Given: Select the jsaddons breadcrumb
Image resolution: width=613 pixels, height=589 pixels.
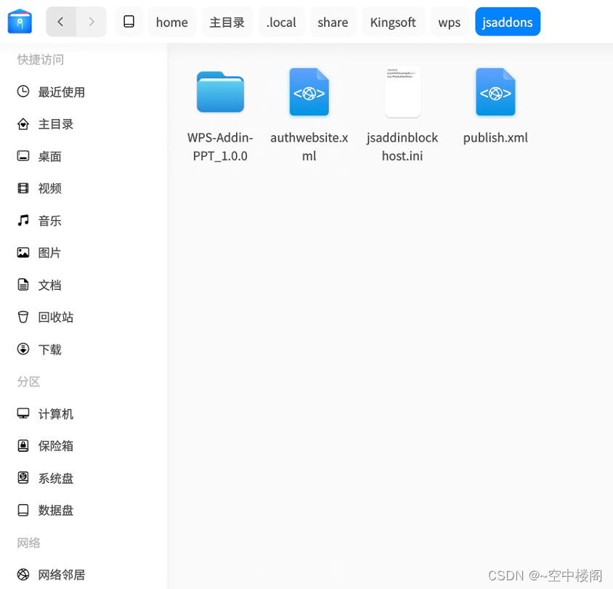Looking at the screenshot, I should 508,23.
